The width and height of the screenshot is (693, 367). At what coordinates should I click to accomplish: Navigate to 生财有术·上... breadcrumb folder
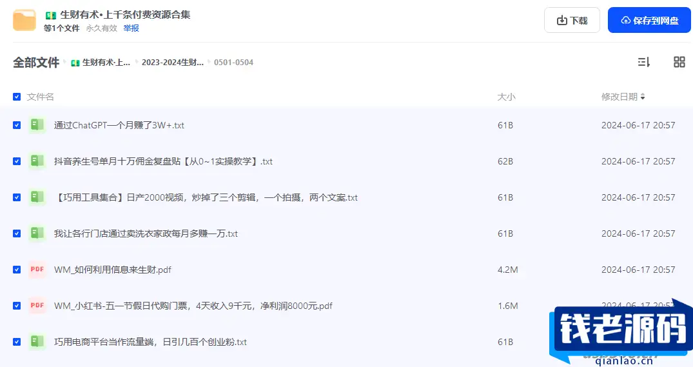(106, 63)
